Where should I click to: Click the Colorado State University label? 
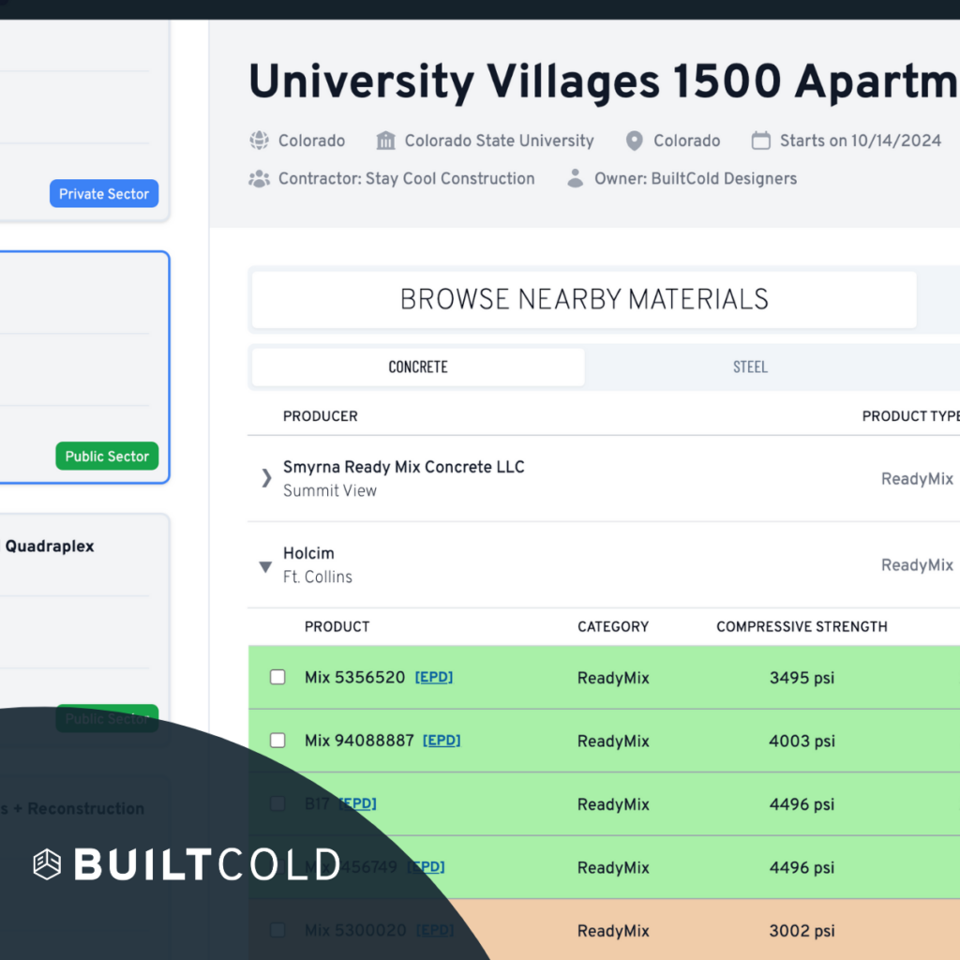click(x=500, y=141)
